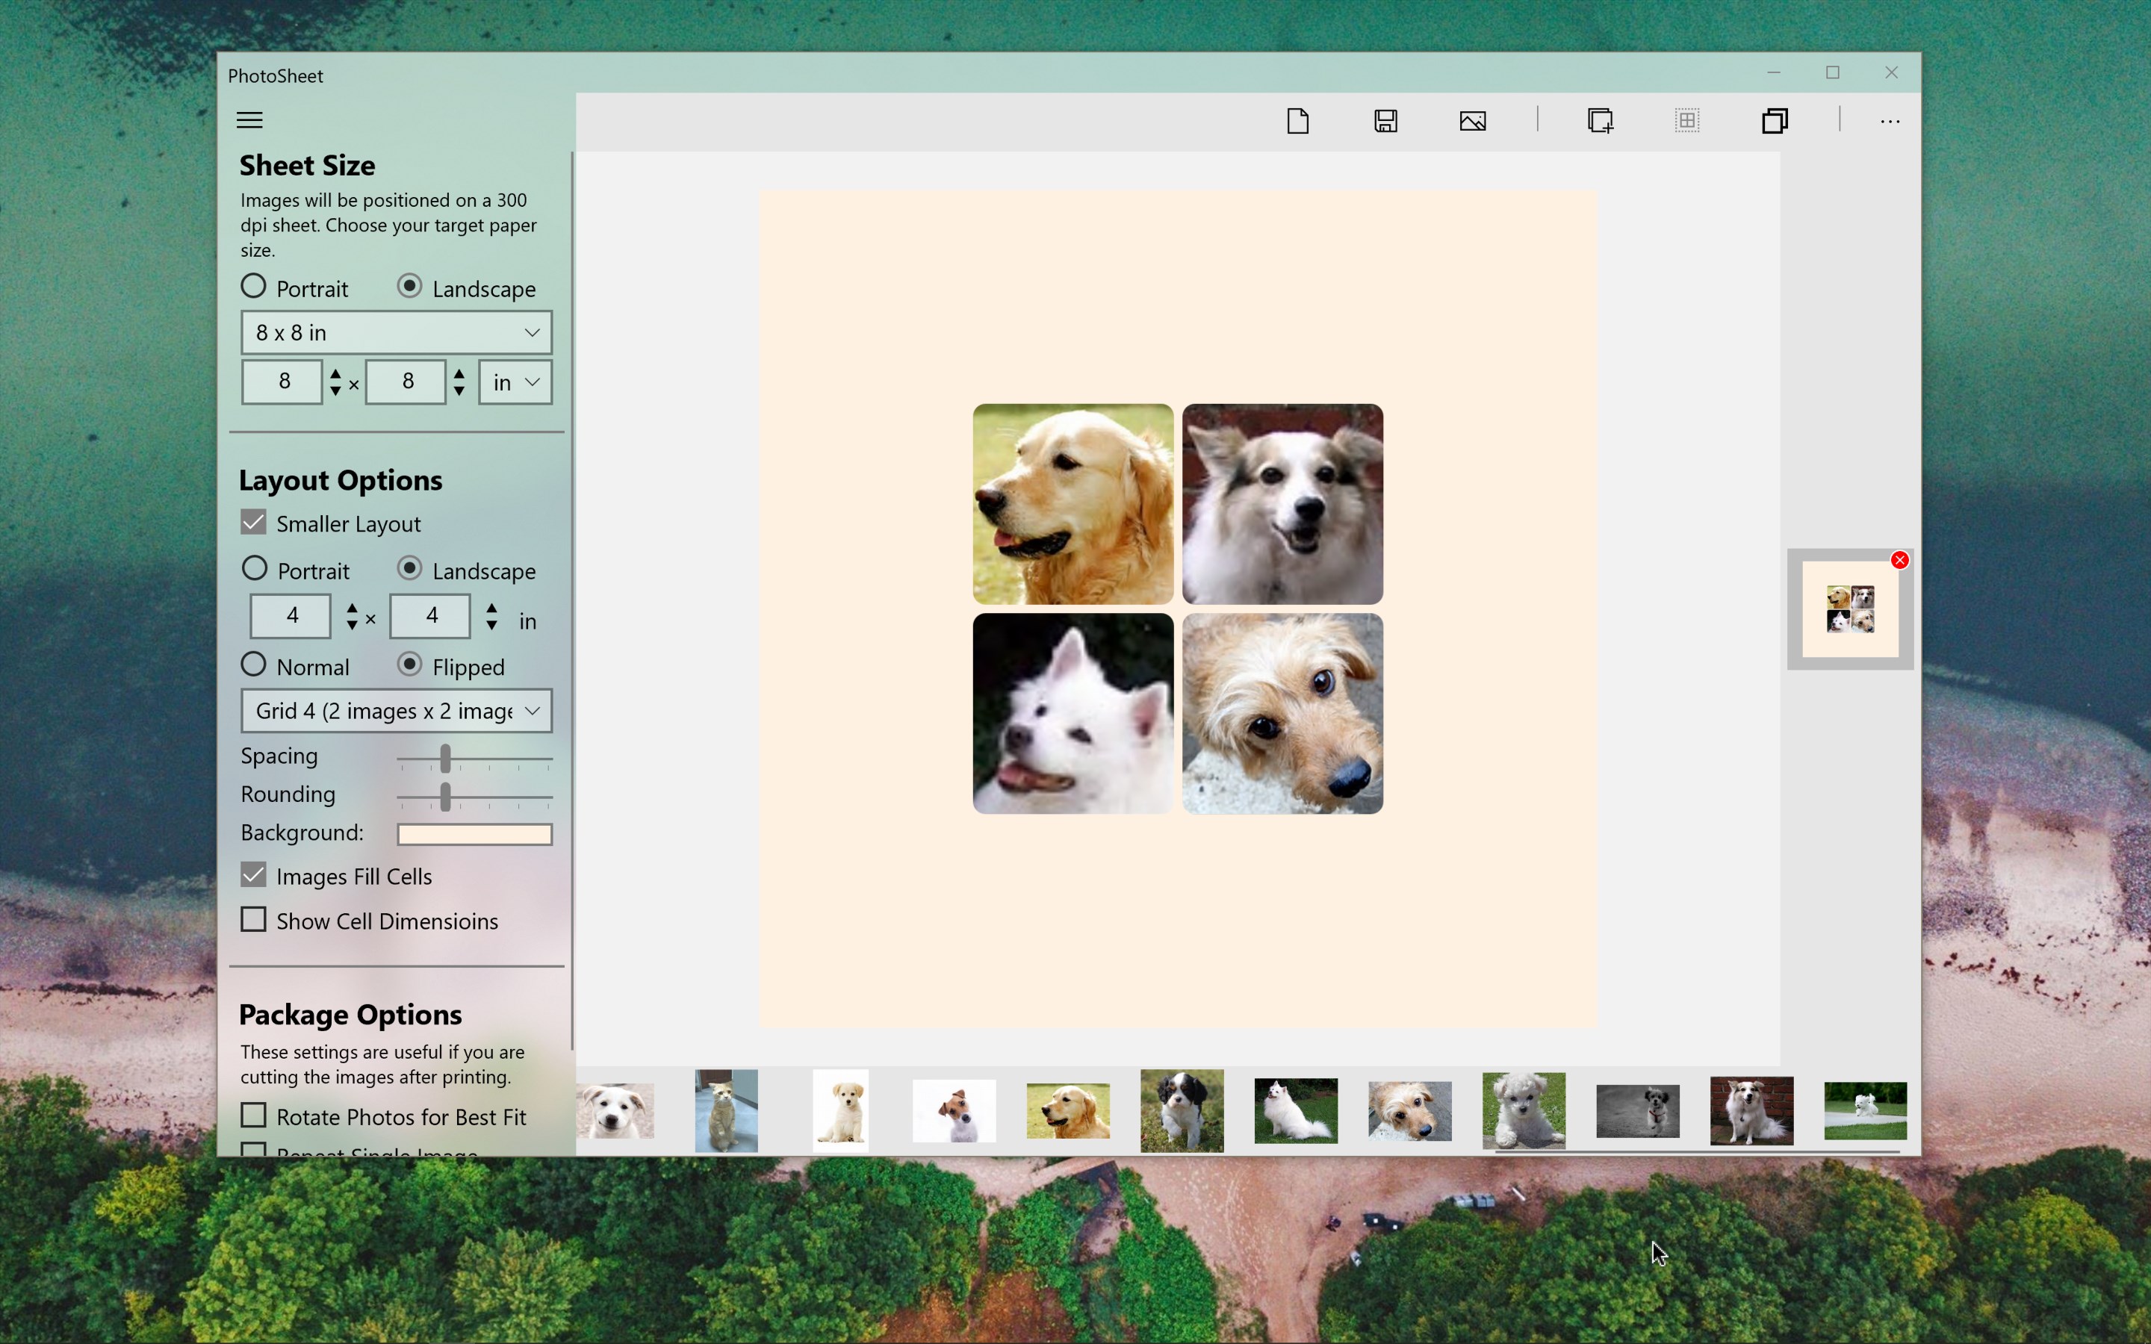Screen dimensions: 2151x1344
Task: Choose the Normal layout radio button
Action: point(253,665)
